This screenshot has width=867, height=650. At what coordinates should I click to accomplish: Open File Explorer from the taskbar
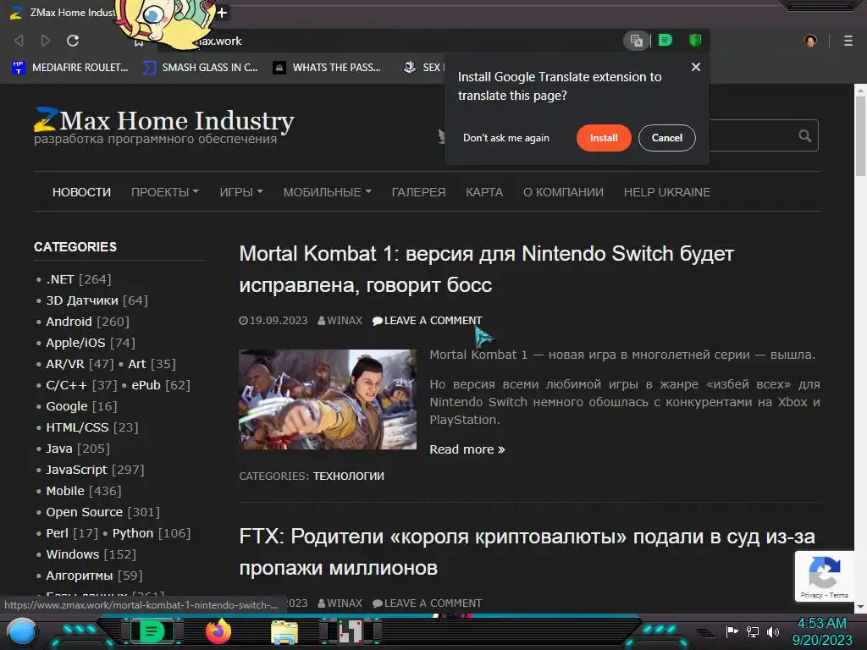284,632
